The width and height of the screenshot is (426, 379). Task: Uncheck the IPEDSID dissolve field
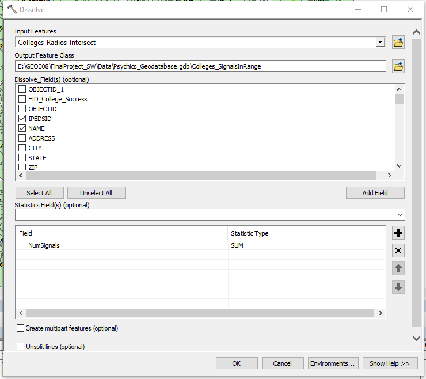coord(22,119)
